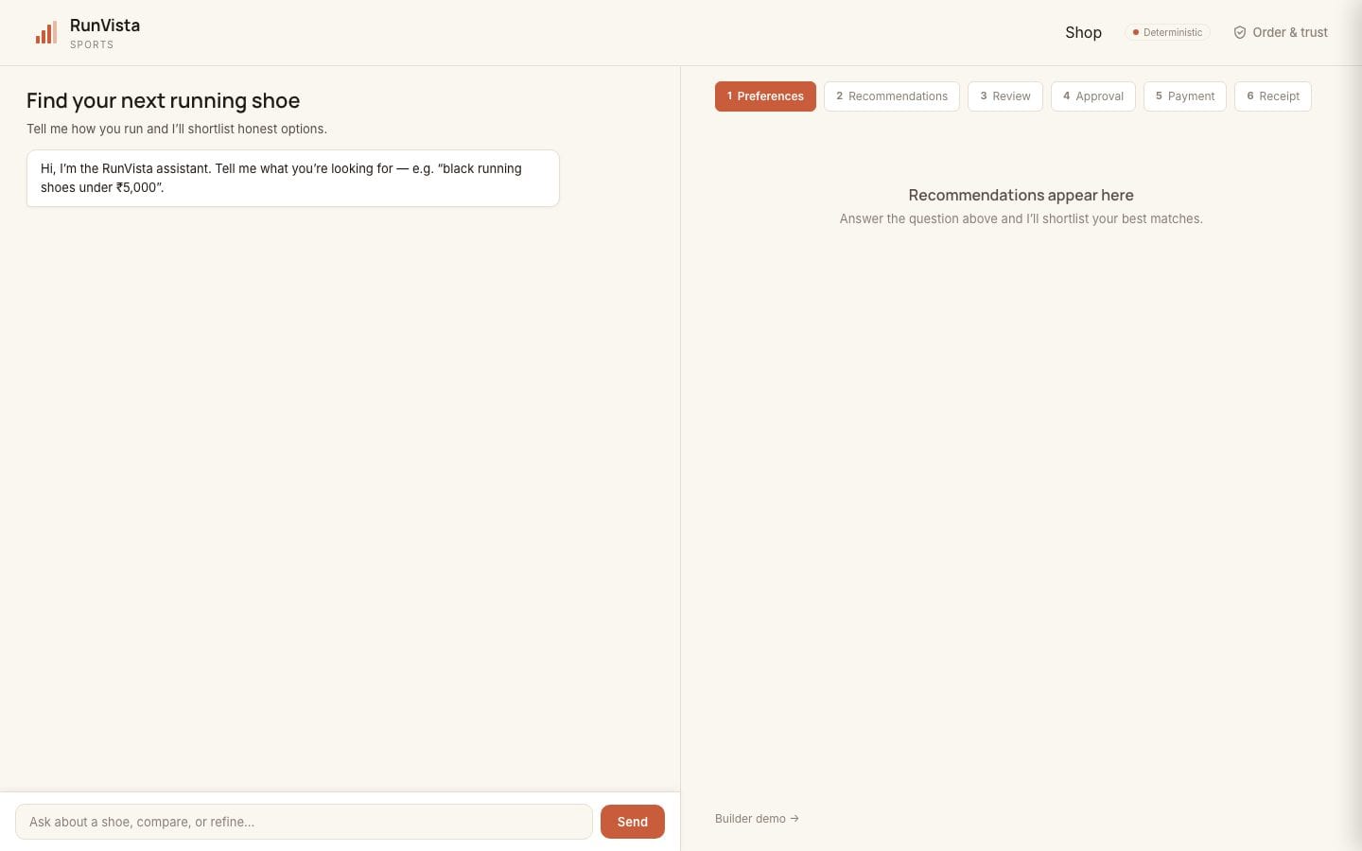This screenshot has height=851, width=1362.
Task: Click the Send button
Action: [x=633, y=822]
